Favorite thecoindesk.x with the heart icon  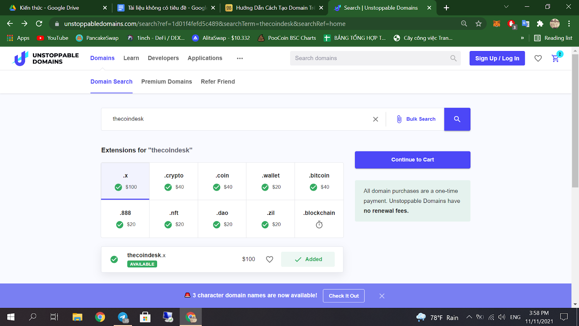270,259
